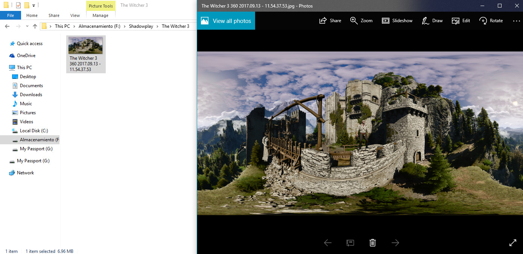Click the Zoom magnifier in Photos

[361, 21]
